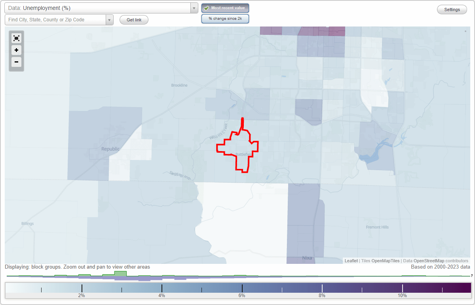Image resolution: width=475 pixels, height=305 pixels.
Task: Click the fit-to-extent map icon
Action: [16, 38]
